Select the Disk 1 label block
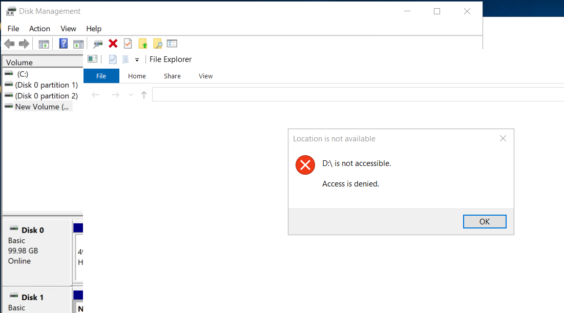564x313 pixels. coord(37,300)
